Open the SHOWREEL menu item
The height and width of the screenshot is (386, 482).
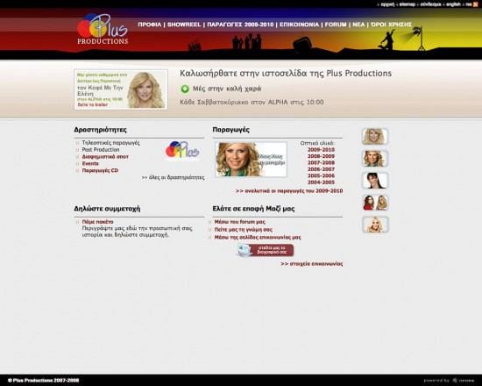[184, 25]
